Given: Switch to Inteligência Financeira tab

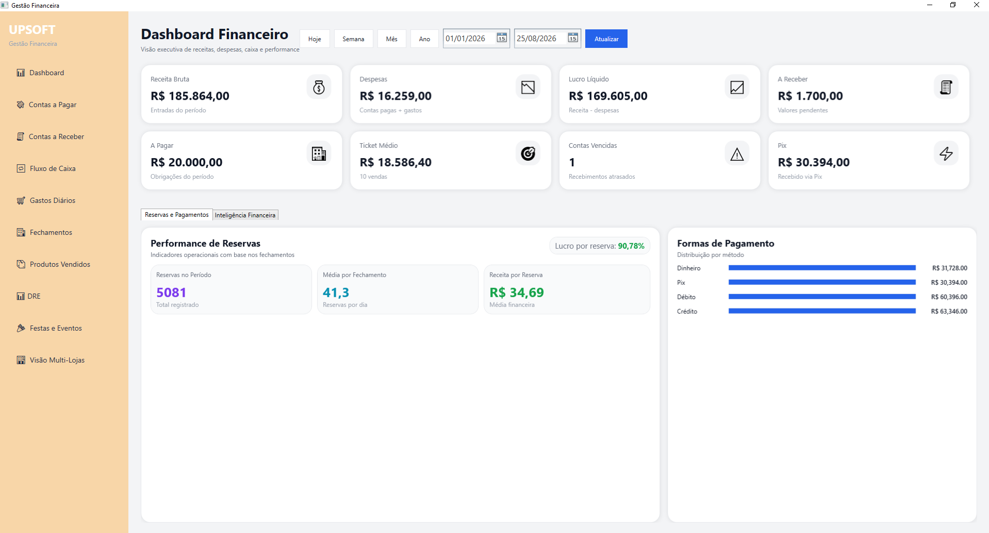Looking at the screenshot, I should click(245, 215).
